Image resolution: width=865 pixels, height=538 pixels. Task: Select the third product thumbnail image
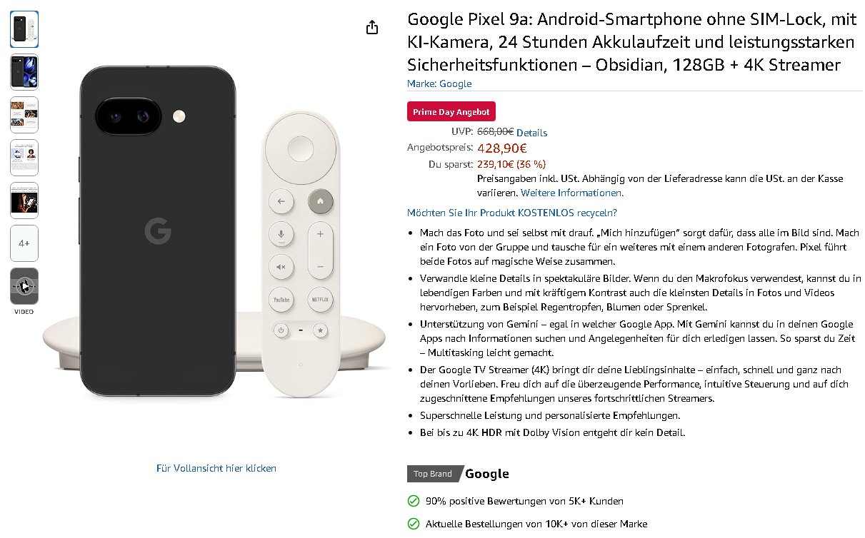tap(24, 115)
